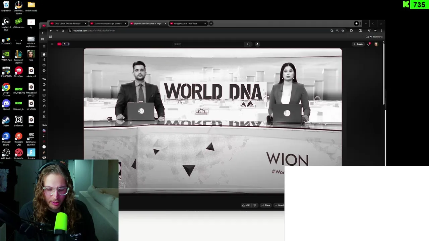Screen dimensions: 429x241
Task: Open L-Connect 3 desktop shortcut
Action: click(6, 40)
